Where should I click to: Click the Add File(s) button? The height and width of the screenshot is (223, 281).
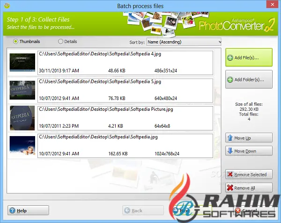click(x=249, y=58)
